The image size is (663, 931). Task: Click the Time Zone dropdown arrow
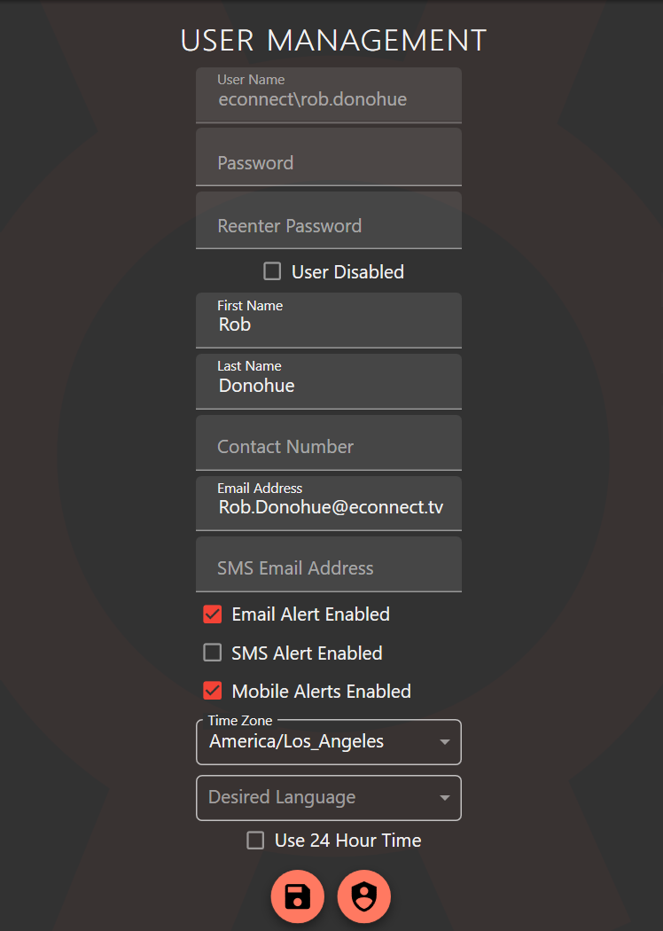444,742
